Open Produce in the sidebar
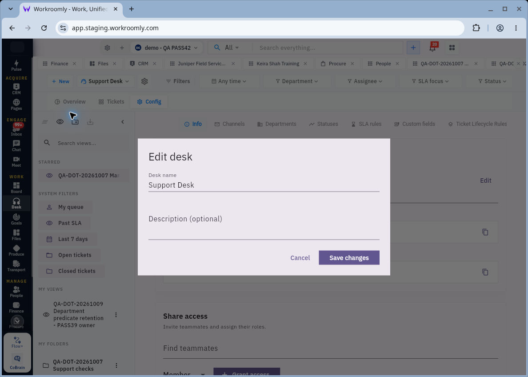 click(16, 250)
